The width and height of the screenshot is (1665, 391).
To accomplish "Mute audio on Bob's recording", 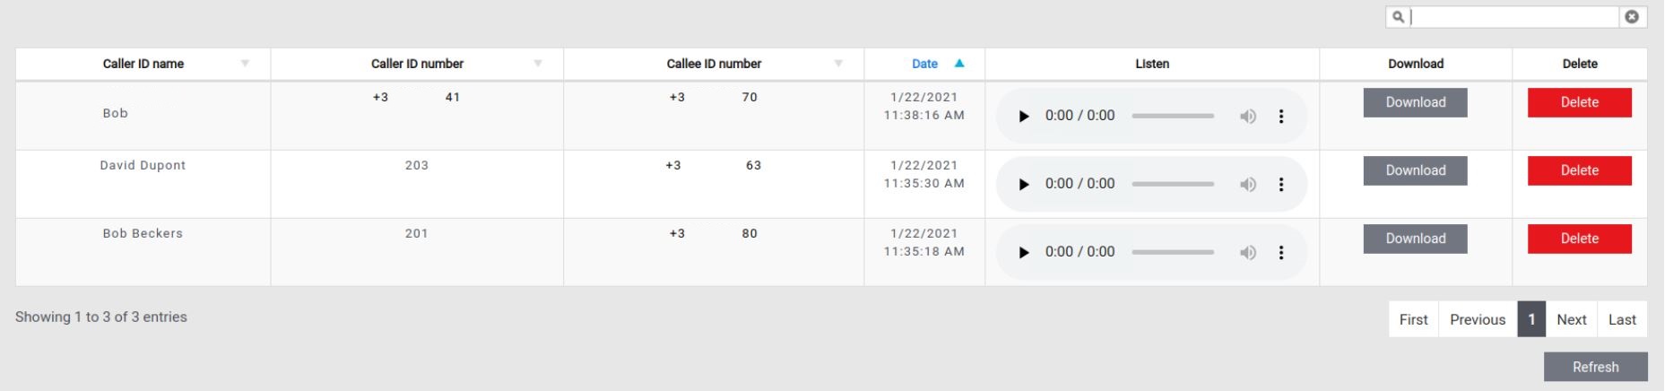I will (x=1247, y=117).
